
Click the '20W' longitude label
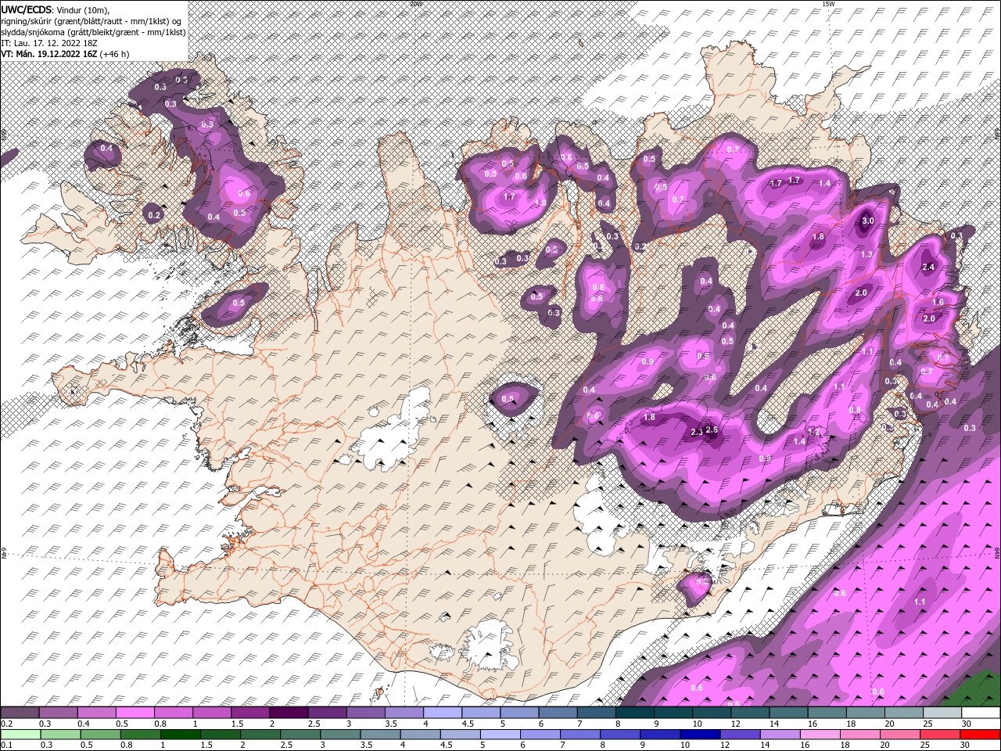416,4
